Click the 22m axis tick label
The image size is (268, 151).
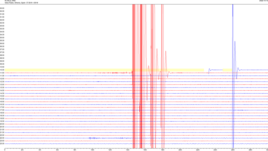point(198,150)
